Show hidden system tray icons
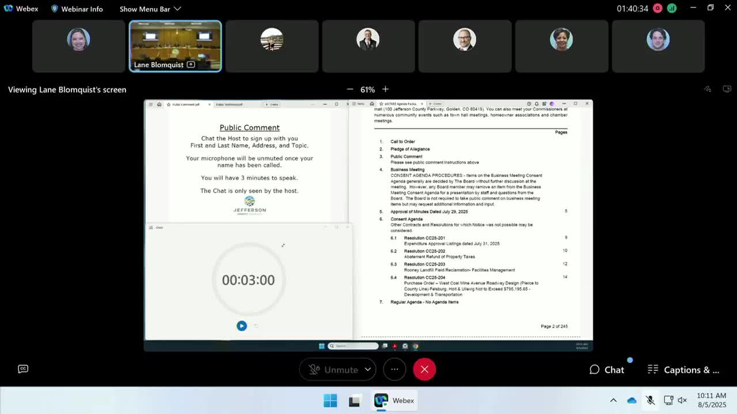 613,400
